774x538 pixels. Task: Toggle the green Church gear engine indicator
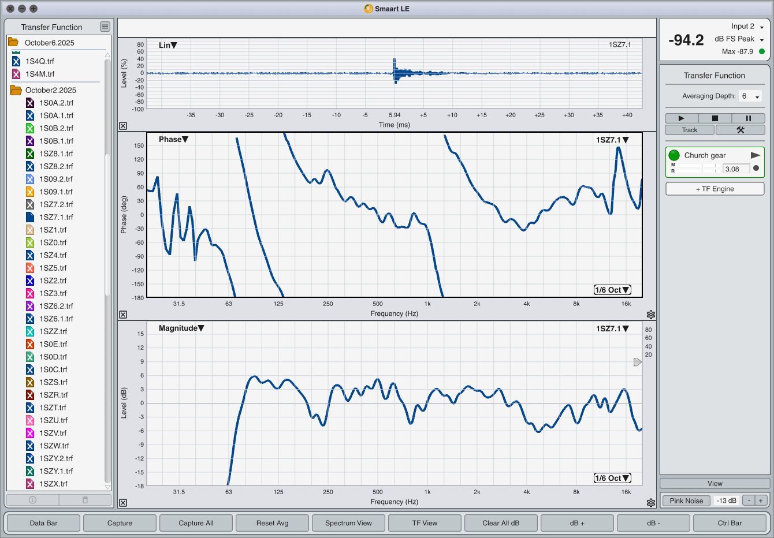[x=674, y=155]
